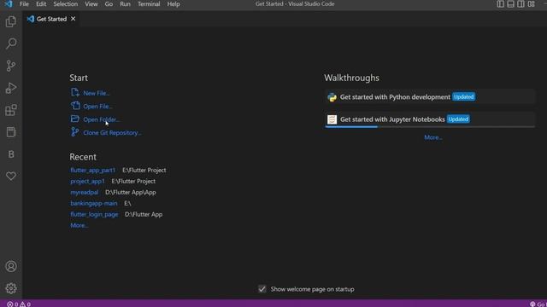Open recent project flutter_login_page
The width and height of the screenshot is (547, 307).
94,214
